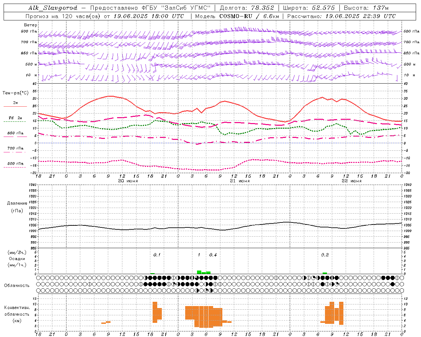Click the Конвективн. convective cloud label
The width and height of the screenshot is (421, 337).
pos(17,308)
